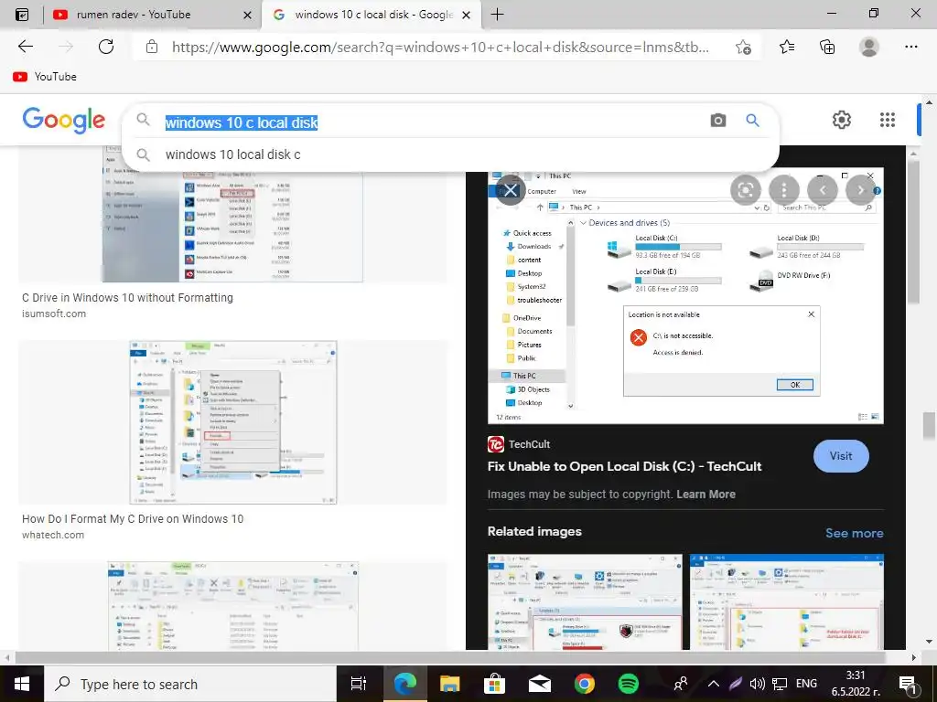The height and width of the screenshot is (702, 937).
Task: Add this page to favorites star icon
Action: 743,47
